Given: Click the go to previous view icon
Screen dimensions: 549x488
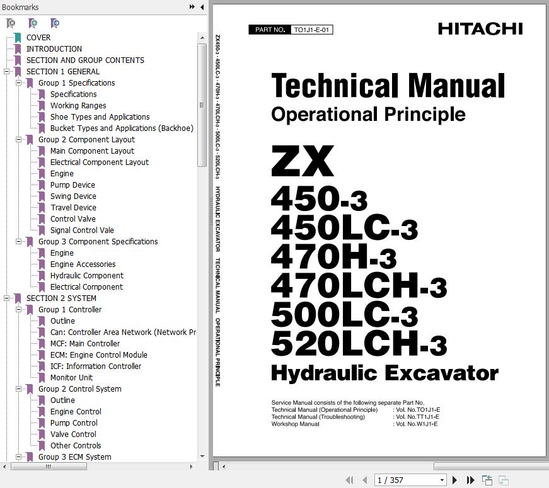Looking at the screenshot, I should coord(487,480).
